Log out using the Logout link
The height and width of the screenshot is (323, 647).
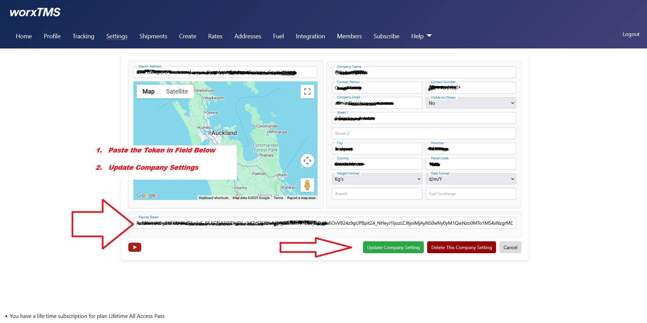point(631,34)
